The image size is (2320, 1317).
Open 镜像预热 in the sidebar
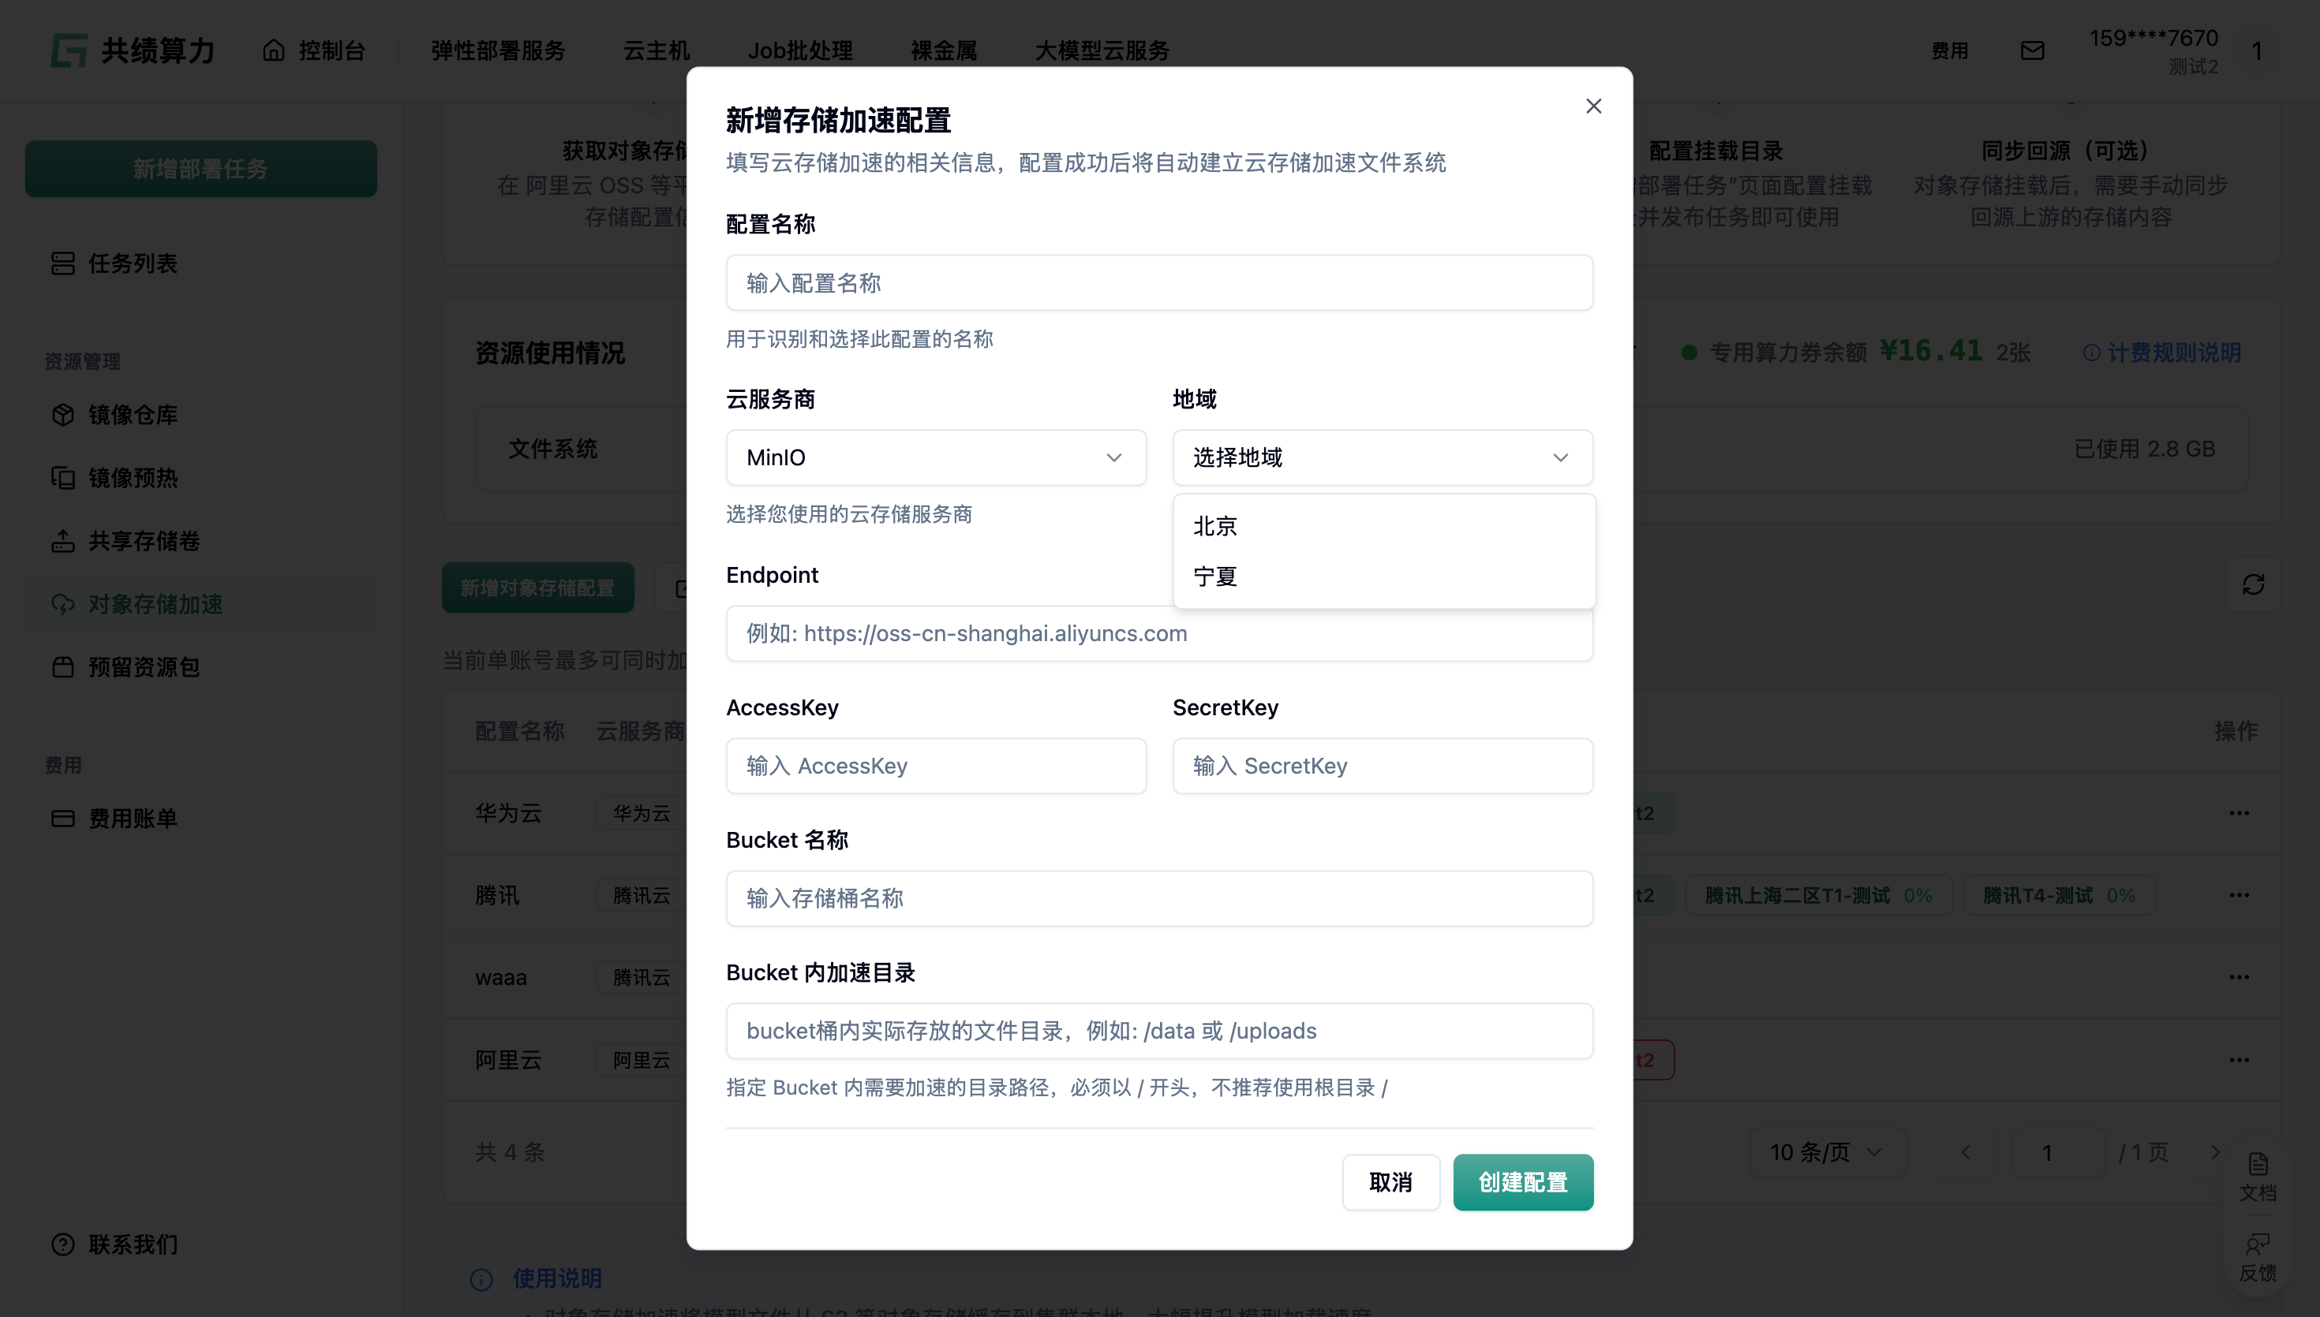201,478
